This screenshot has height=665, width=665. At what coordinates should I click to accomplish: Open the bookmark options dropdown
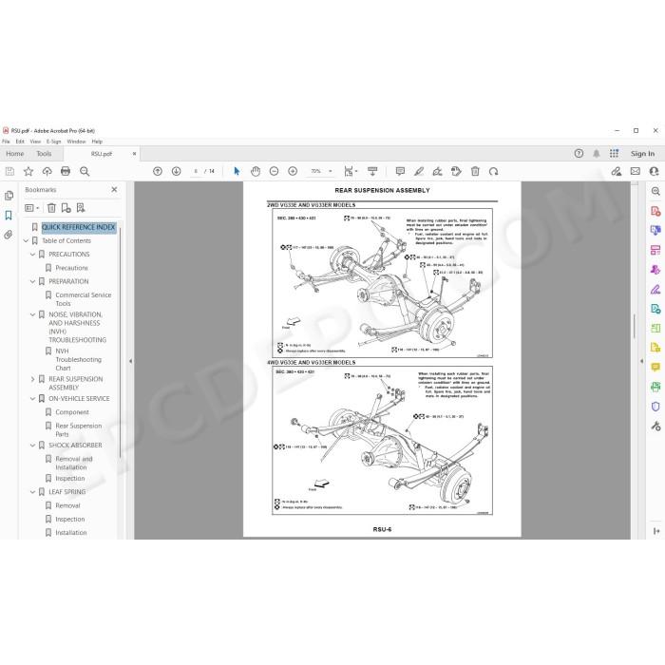coord(31,208)
